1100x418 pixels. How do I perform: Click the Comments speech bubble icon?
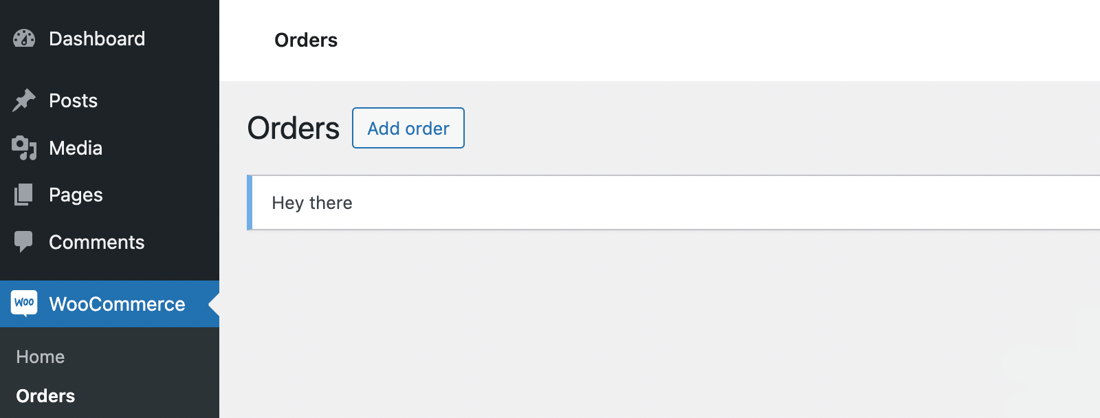23,241
